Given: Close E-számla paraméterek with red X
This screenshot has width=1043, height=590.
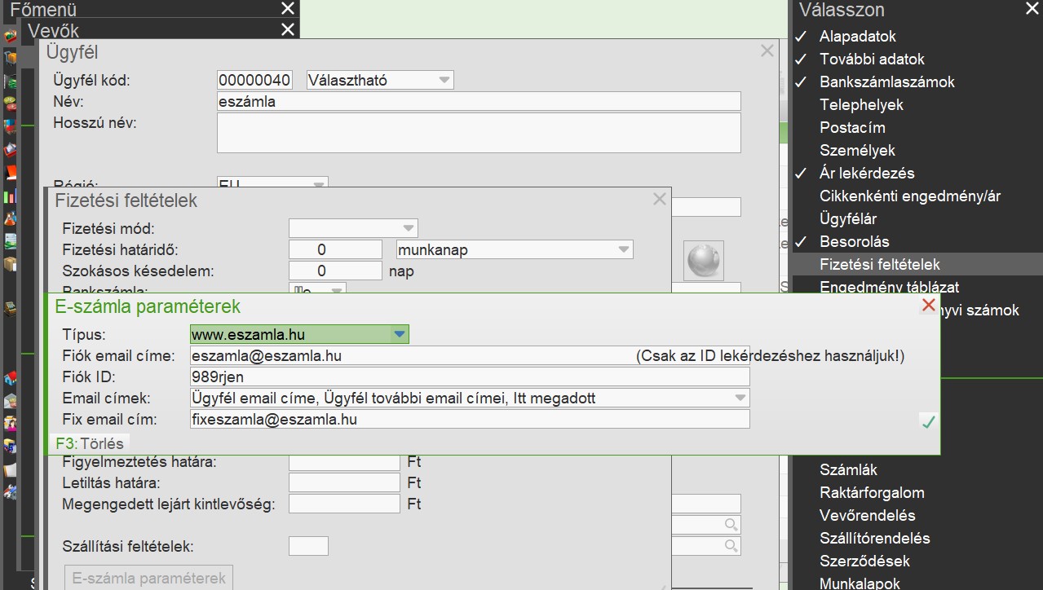Looking at the screenshot, I should (x=928, y=305).
